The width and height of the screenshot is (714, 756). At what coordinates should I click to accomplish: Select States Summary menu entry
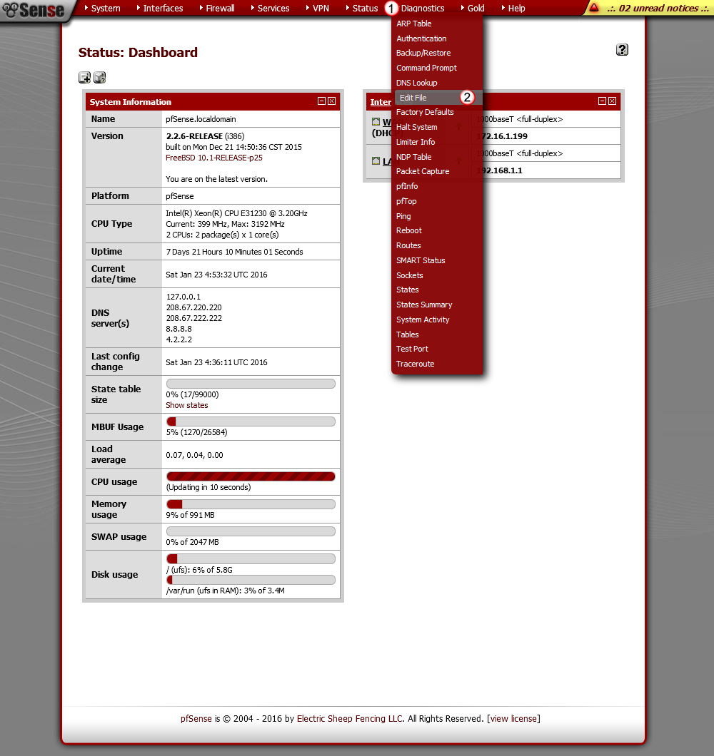(x=424, y=305)
